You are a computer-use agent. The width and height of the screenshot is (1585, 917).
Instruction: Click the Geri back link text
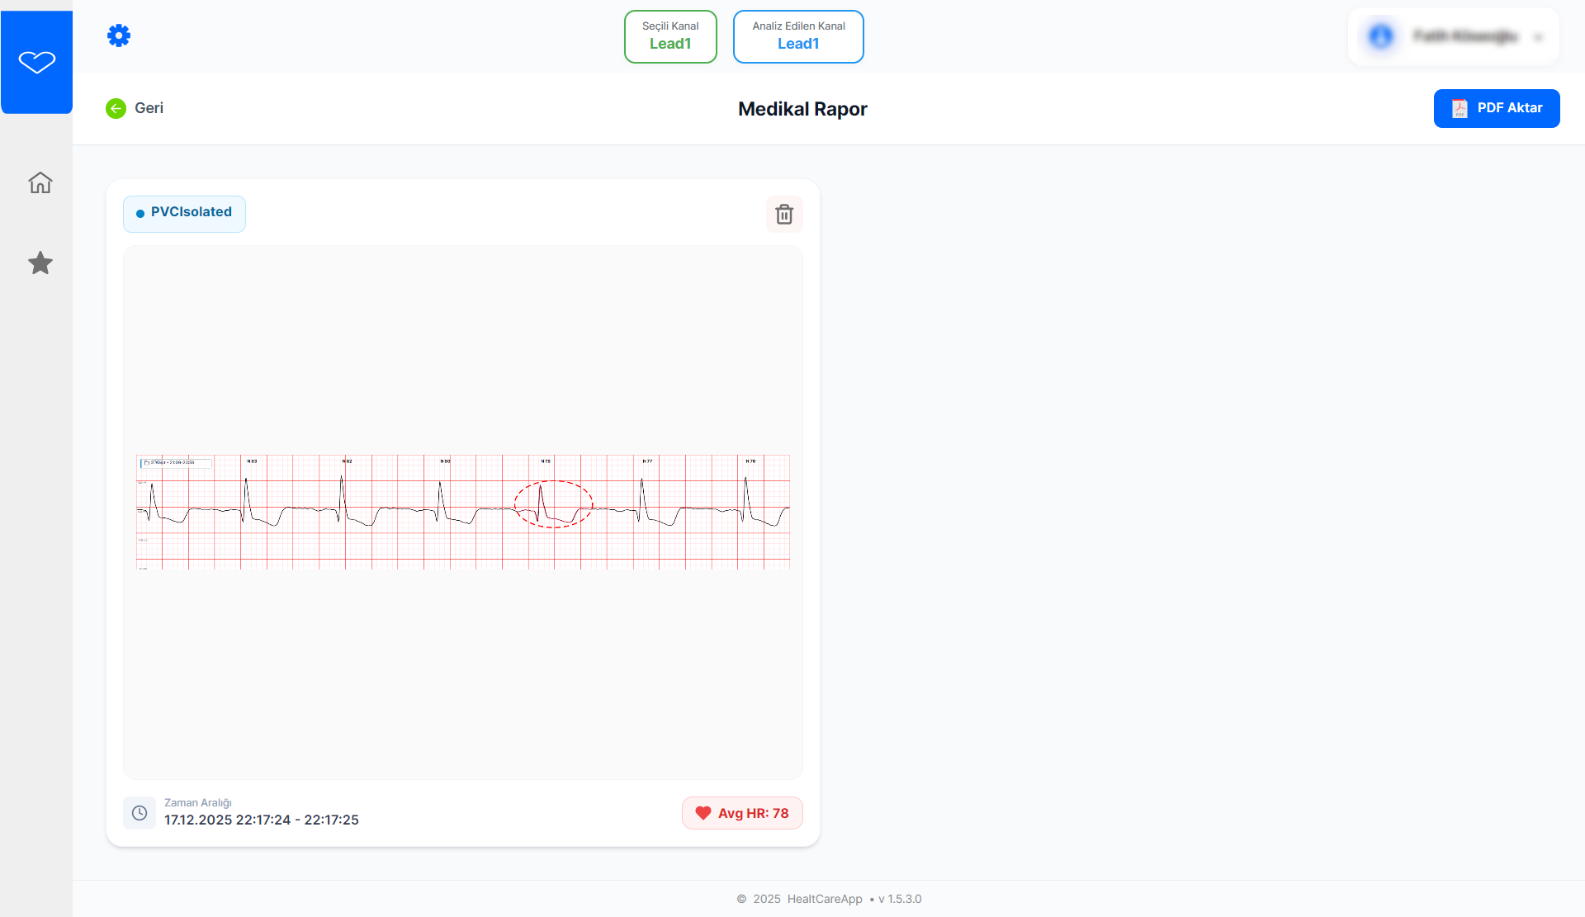[x=149, y=108]
